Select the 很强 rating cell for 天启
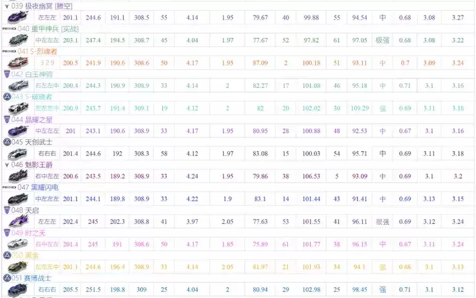Screen dimensions: 476x298 (382, 221)
